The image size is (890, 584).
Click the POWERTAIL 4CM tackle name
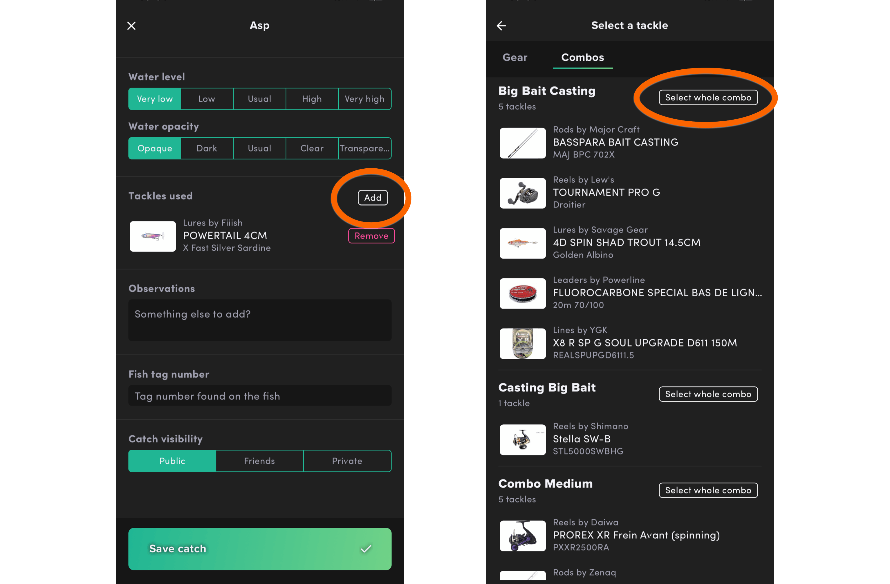point(225,236)
